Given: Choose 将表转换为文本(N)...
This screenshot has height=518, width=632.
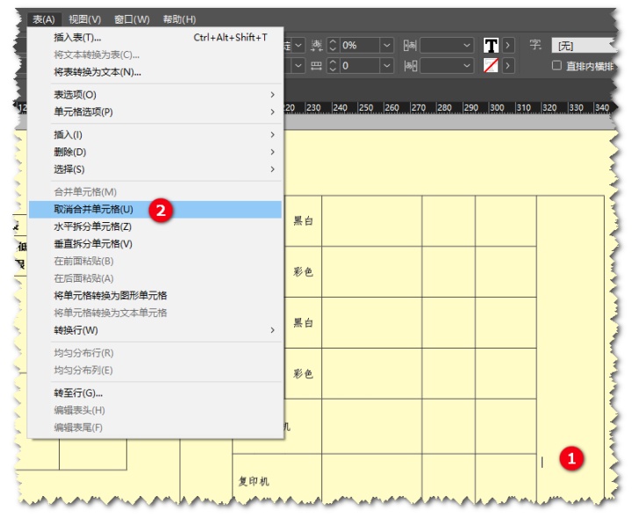Looking at the screenshot, I should point(155,72).
